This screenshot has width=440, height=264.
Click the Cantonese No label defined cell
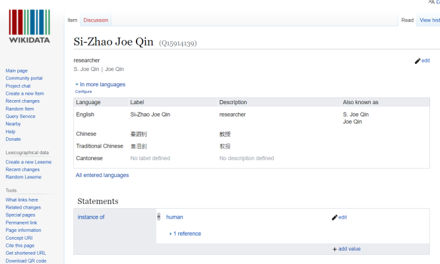click(150, 158)
